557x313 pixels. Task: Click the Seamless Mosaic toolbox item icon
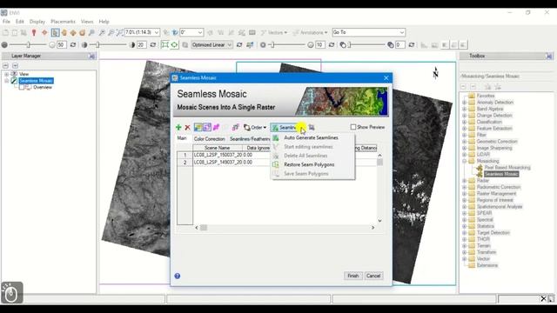(x=480, y=174)
